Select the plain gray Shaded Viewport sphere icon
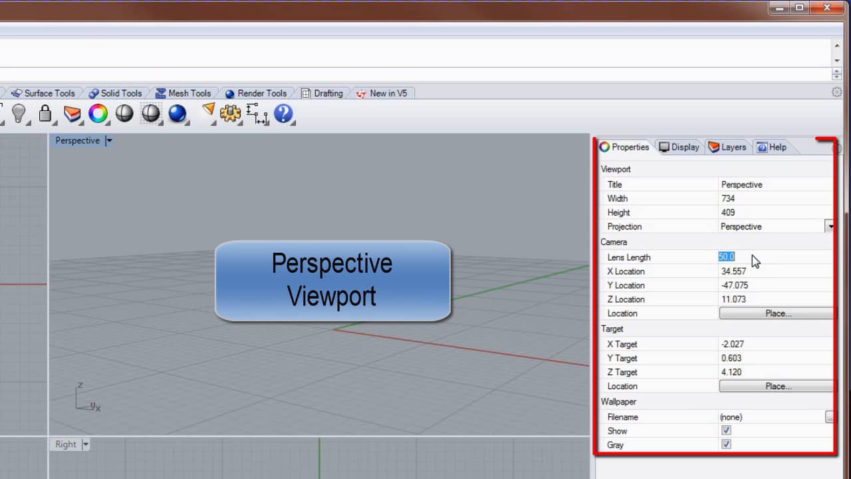 (124, 114)
